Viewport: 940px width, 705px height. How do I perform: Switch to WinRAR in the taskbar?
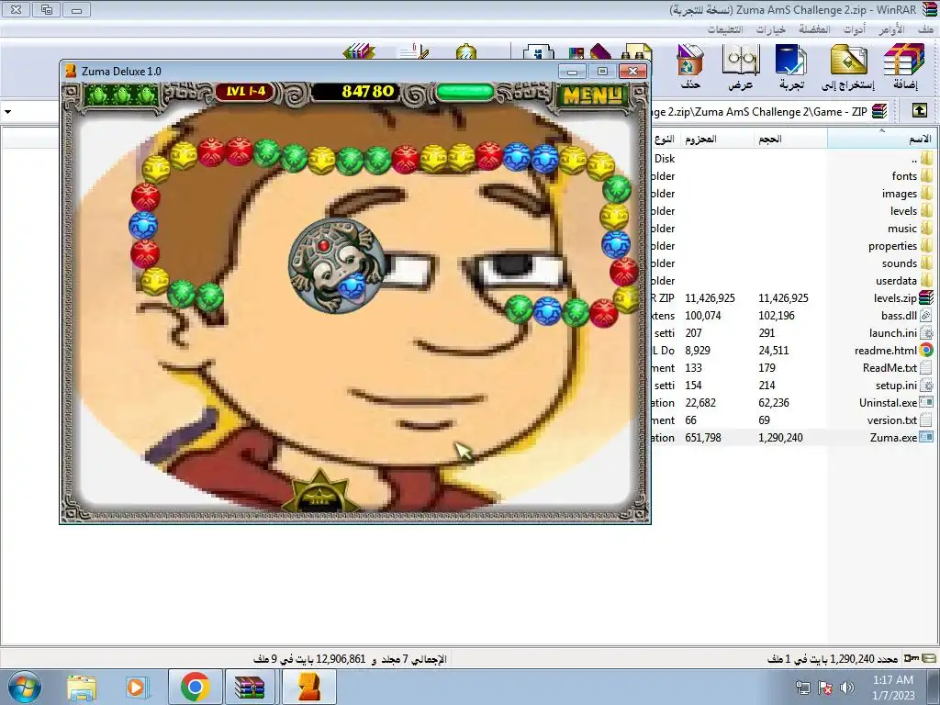(250, 687)
